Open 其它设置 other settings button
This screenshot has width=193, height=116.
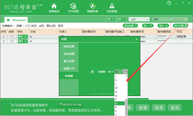click(x=180, y=26)
